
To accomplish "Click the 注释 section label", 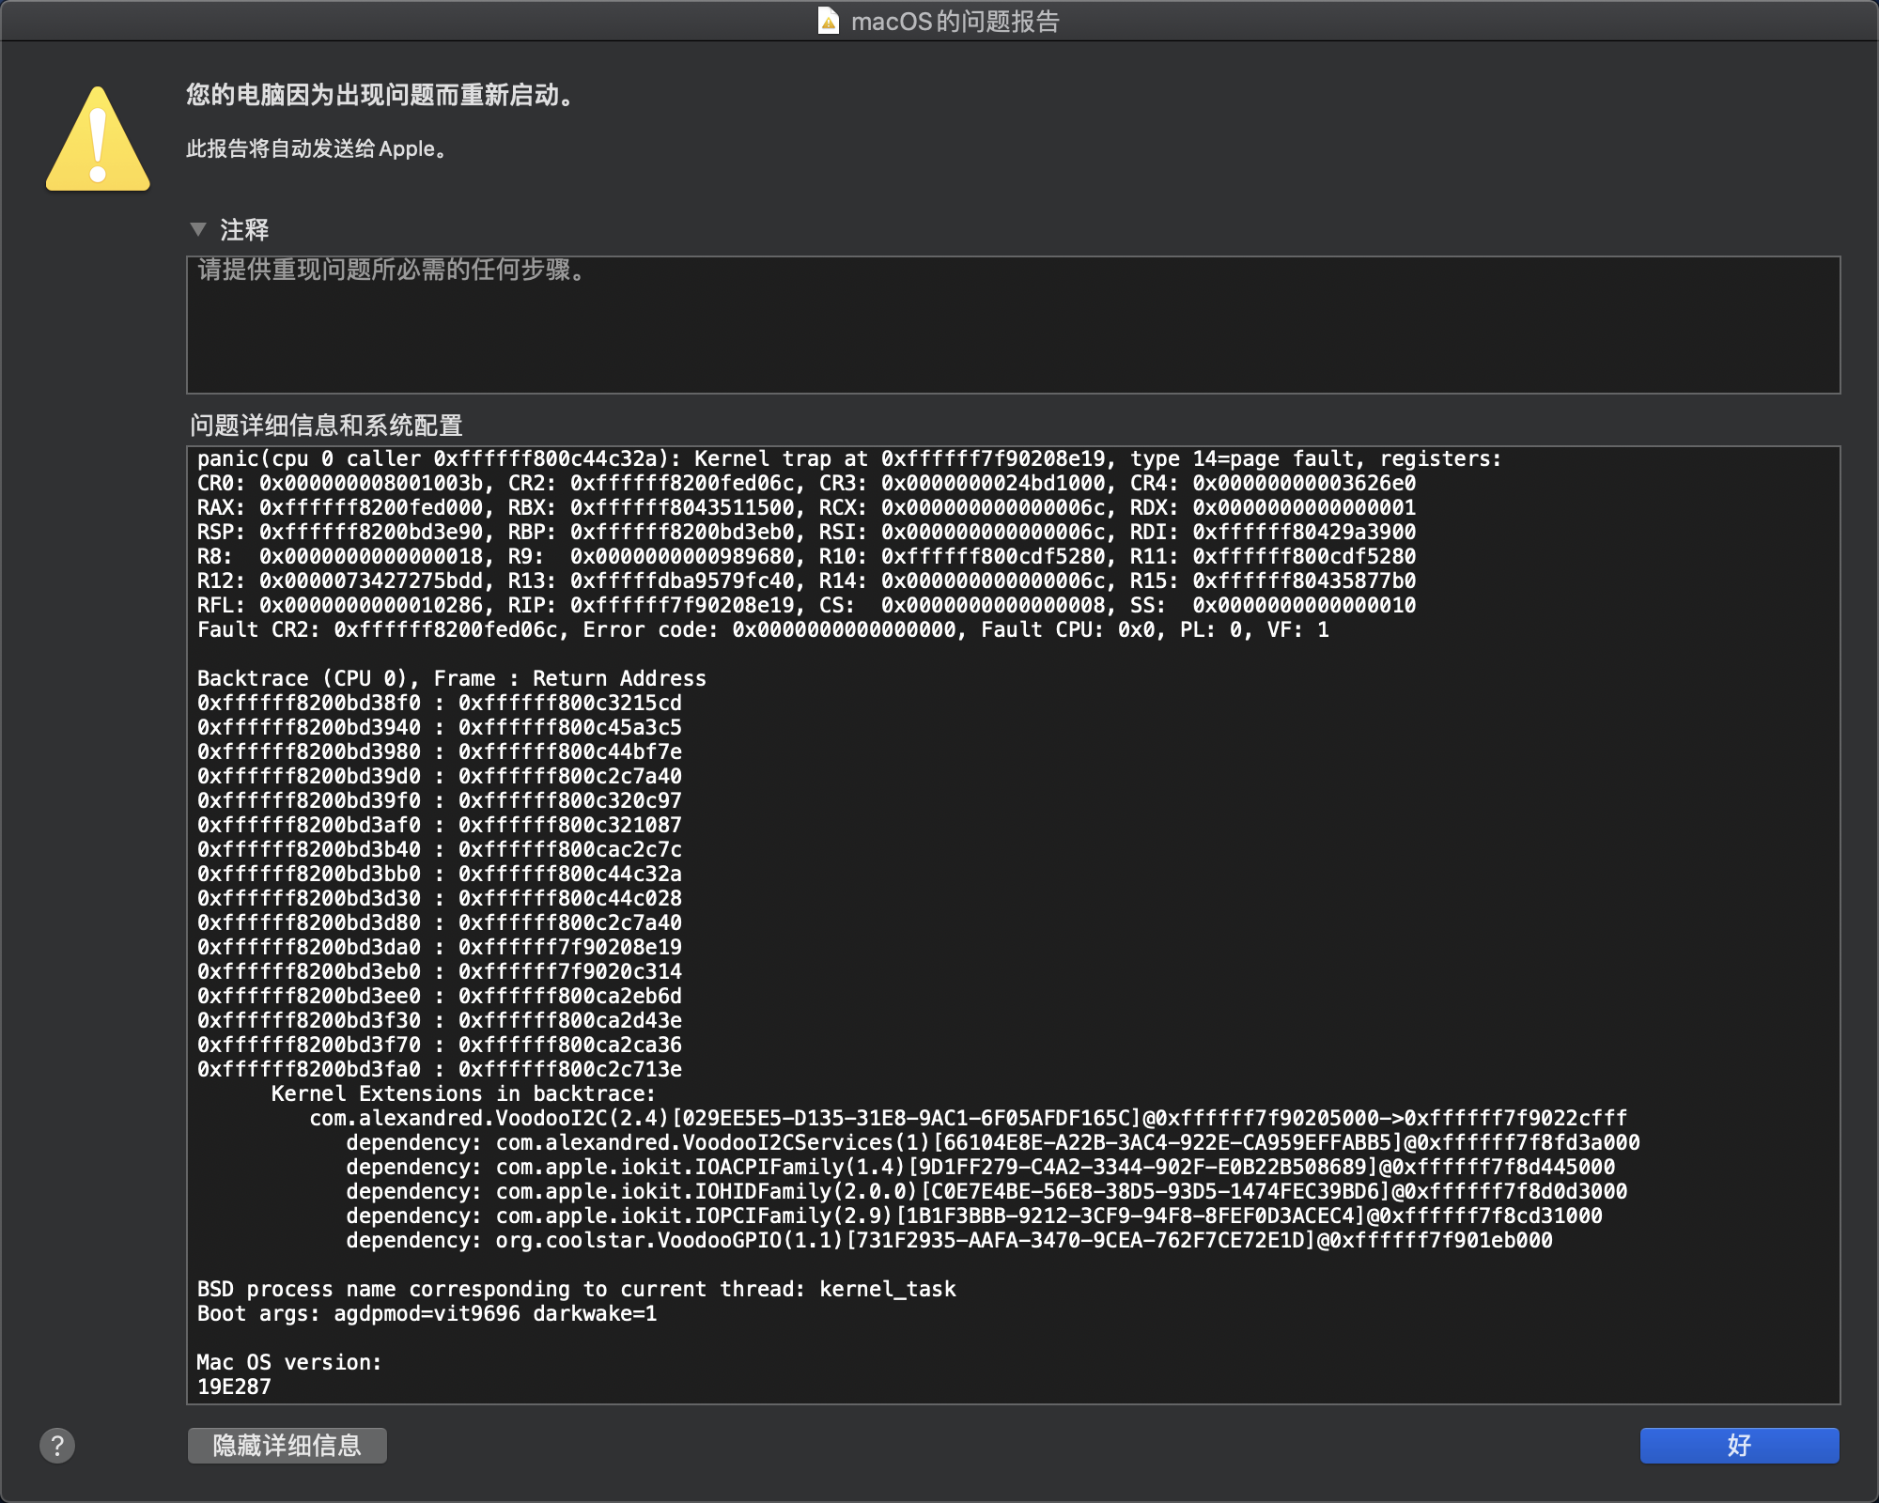I will 244,229.
